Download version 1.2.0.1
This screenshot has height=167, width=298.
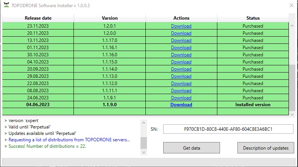[181, 26]
